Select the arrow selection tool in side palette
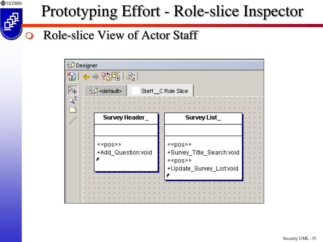 [73, 90]
